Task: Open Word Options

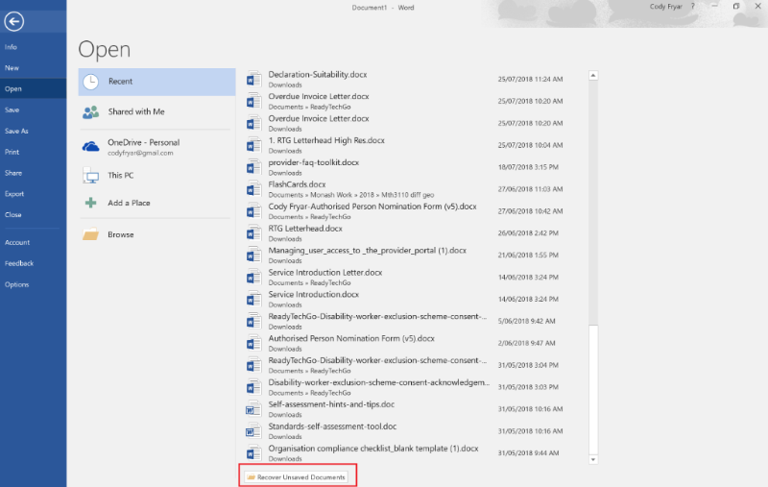Action: (33, 284)
